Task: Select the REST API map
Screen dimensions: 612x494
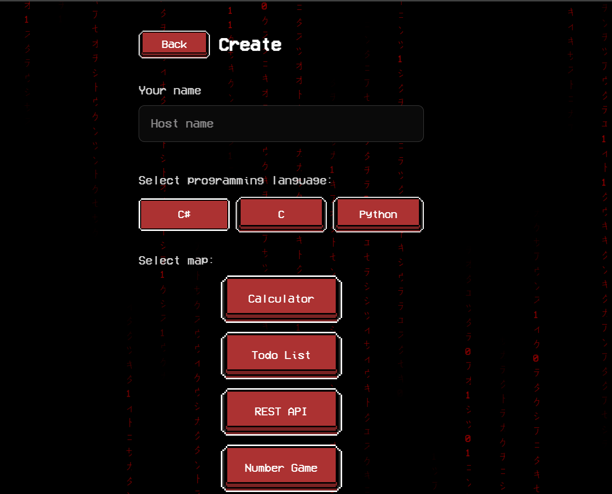Action: pyautogui.click(x=281, y=411)
